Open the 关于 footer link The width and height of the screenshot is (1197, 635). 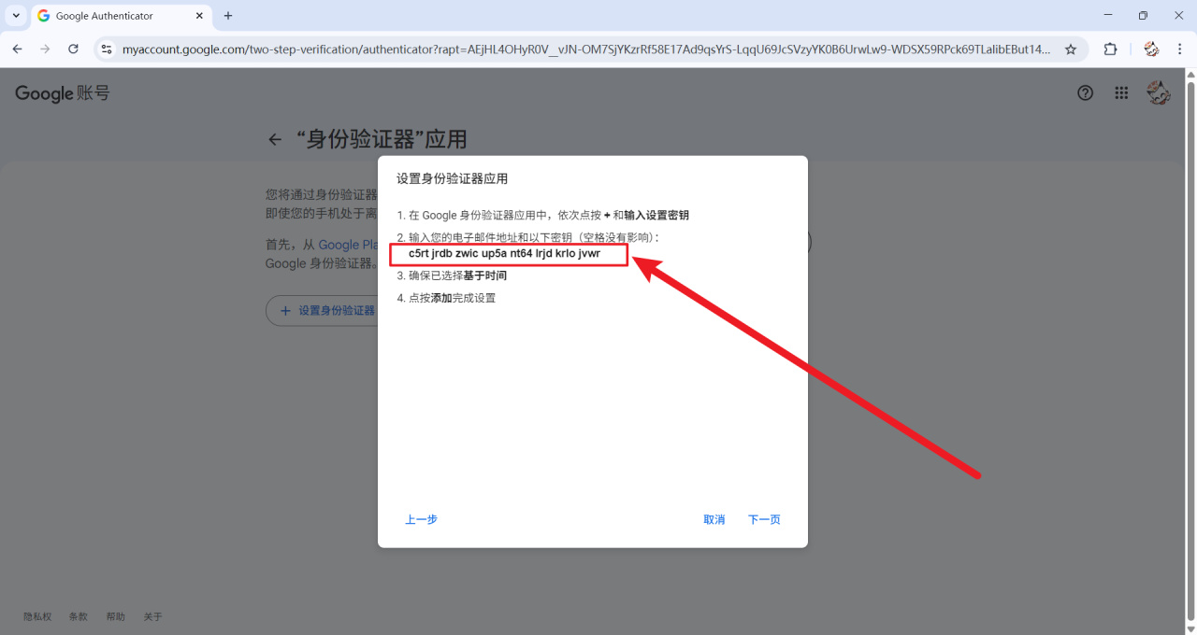click(x=152, y=616)
